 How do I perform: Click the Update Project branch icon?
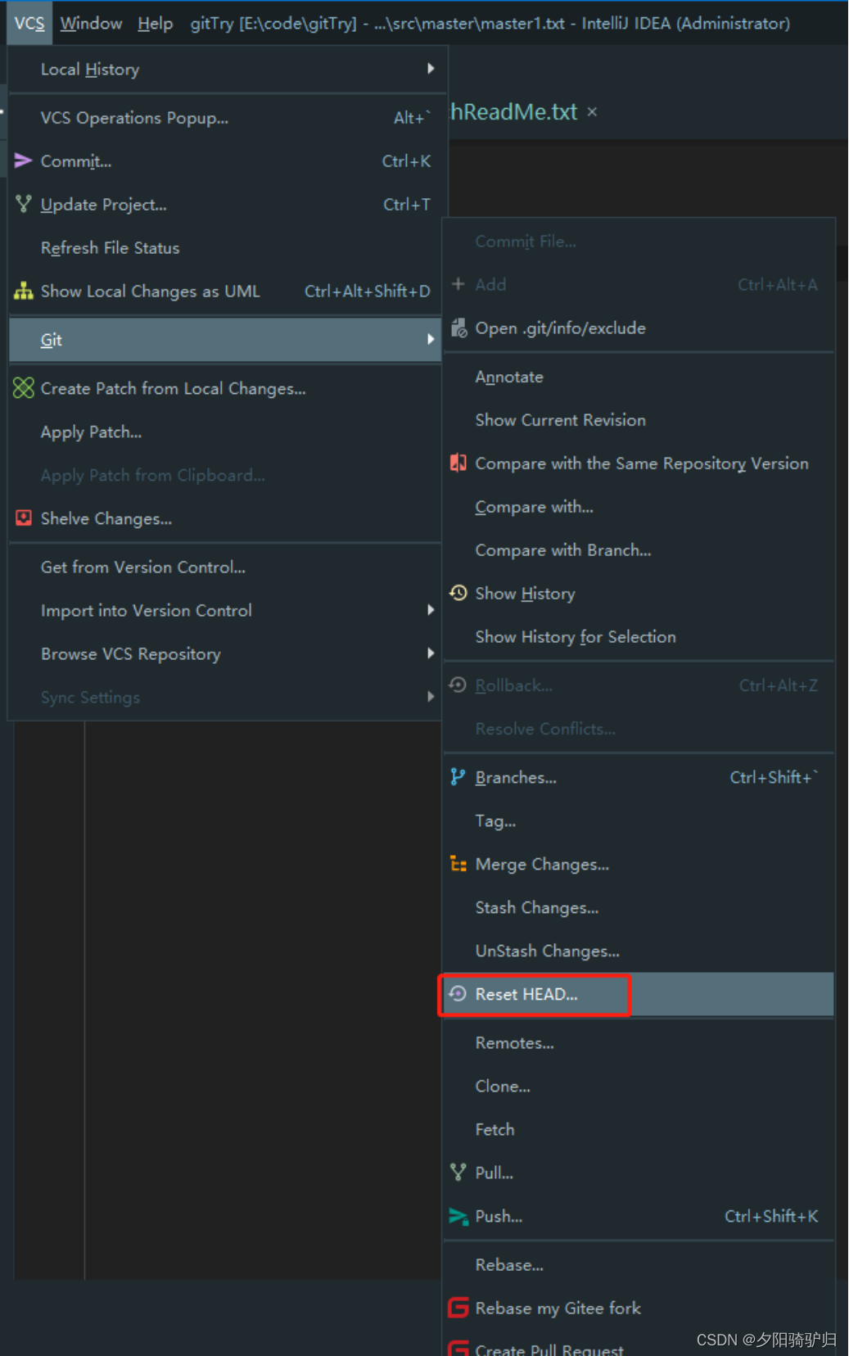[23, 204]
